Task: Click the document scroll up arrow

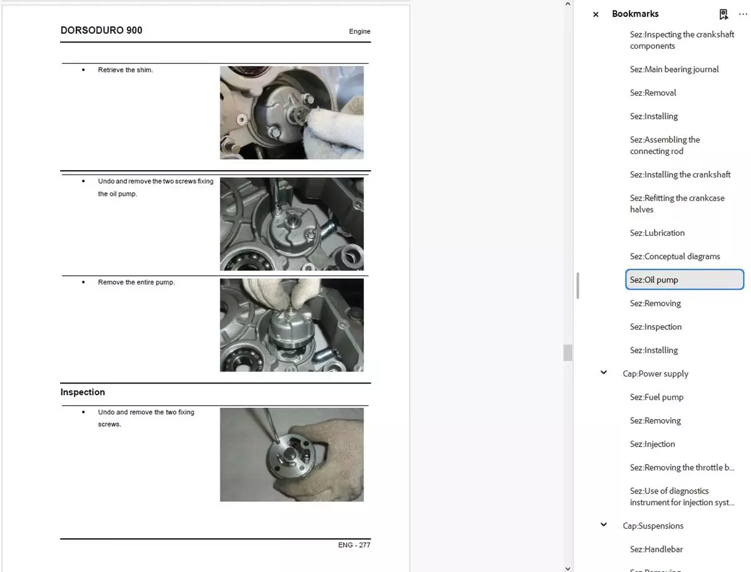Action: 568,4
